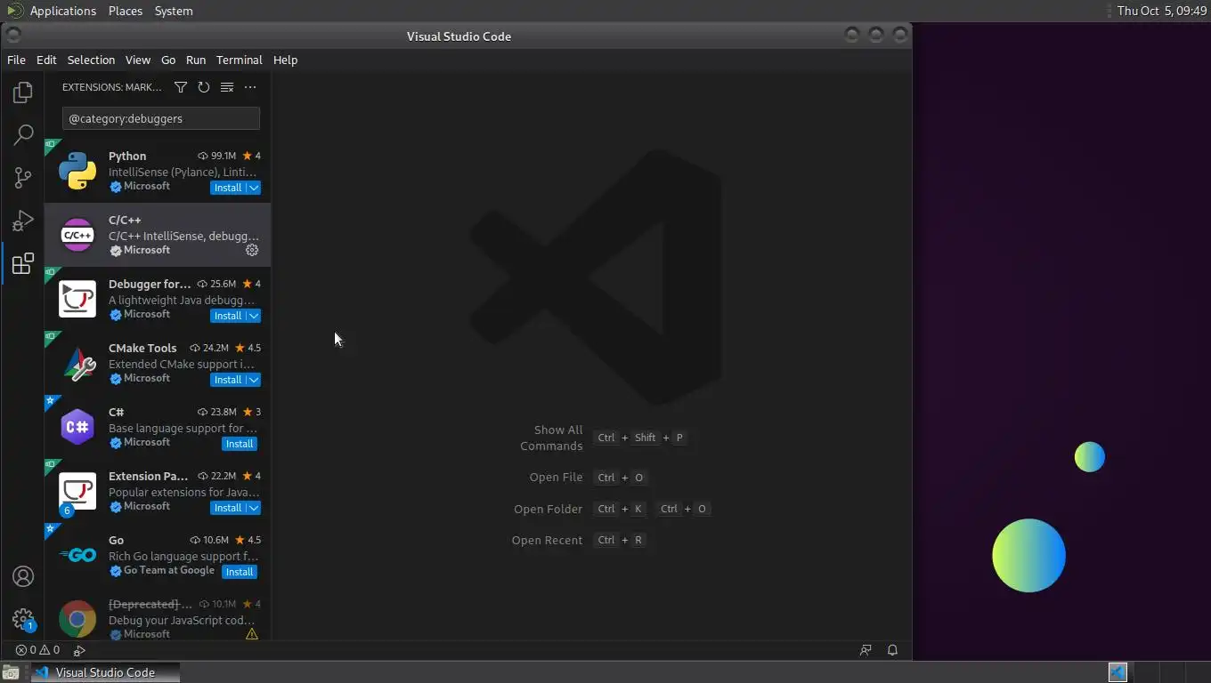Select the CMake Tools extension title
The image size is (1211, 683).
(x=142, y=348)
